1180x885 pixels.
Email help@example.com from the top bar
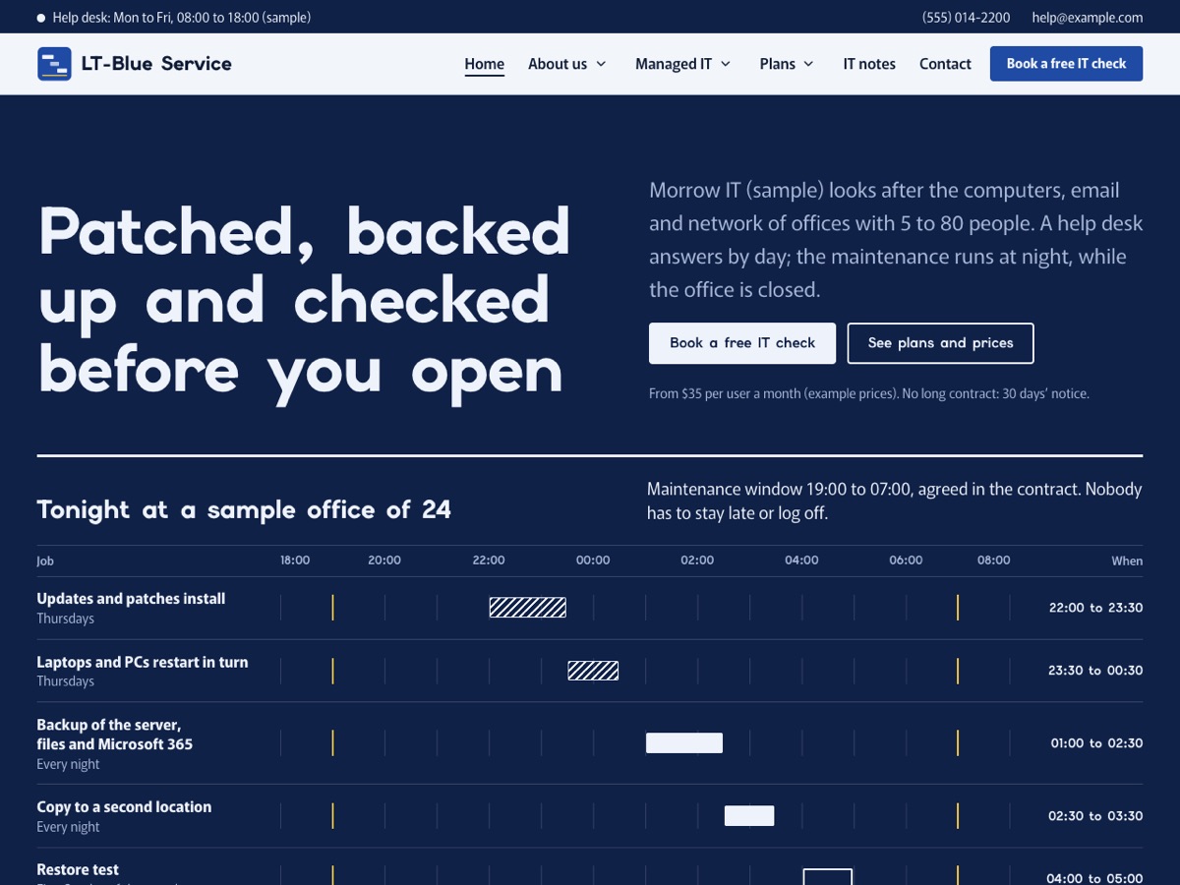pyautogui.click(x=1088, y=18)
